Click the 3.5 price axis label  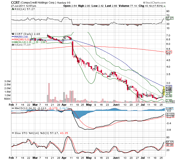pos(168,74)
